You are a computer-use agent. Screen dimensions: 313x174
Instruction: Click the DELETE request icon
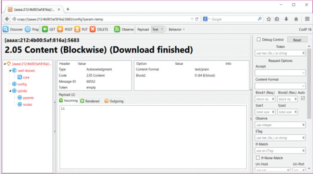93,29
